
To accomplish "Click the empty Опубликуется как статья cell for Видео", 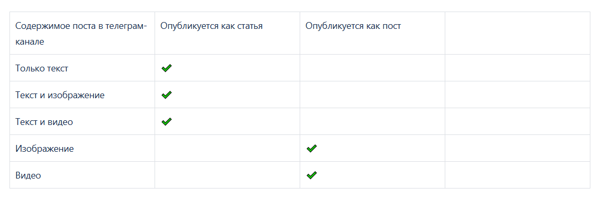I will point(227,175).
